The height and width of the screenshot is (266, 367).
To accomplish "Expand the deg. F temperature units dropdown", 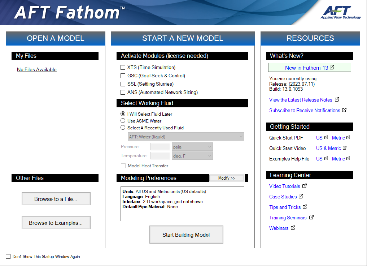I will tap(192, 156).
